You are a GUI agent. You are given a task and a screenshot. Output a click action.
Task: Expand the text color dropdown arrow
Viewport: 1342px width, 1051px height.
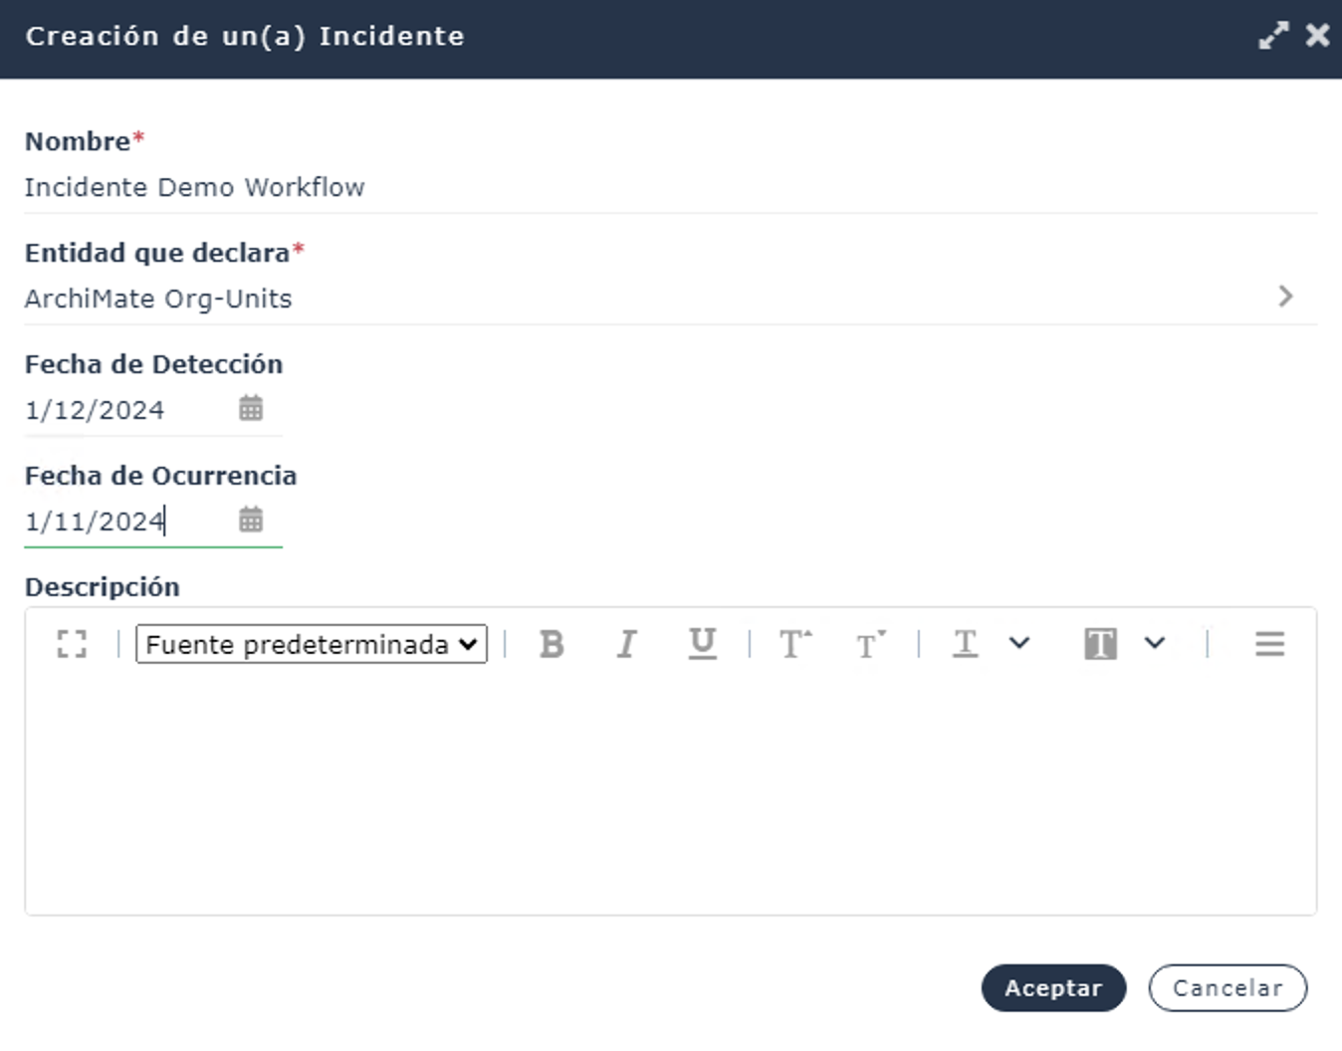click(x=1019, y=643)
